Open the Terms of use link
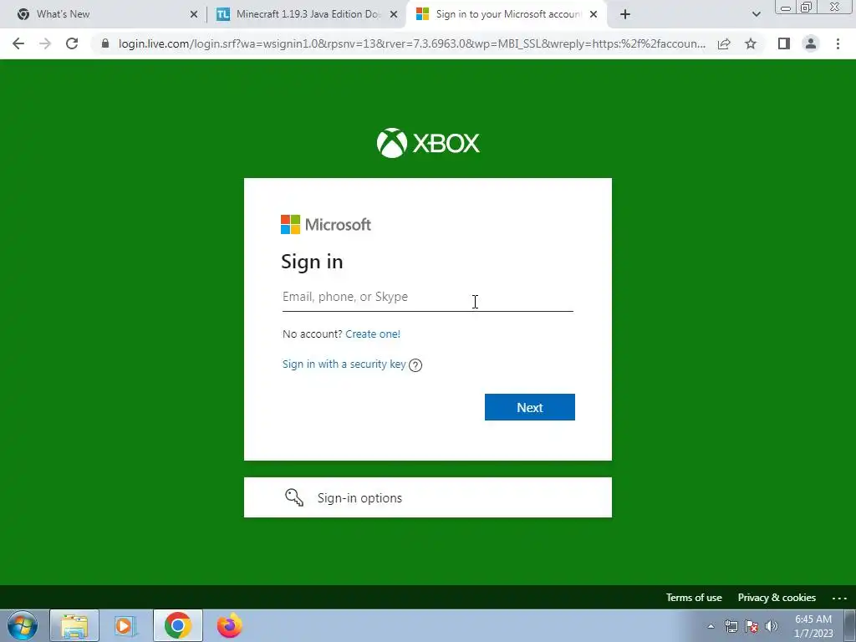Screen dimensions: 856x642 pyautogui.click(x=693, y=597)
